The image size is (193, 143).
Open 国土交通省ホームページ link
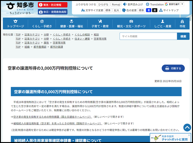(52, 117)
